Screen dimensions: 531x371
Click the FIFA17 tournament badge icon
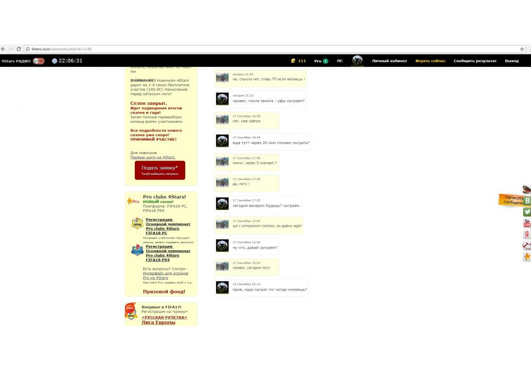pyautogui.click(x=131, y=311)
